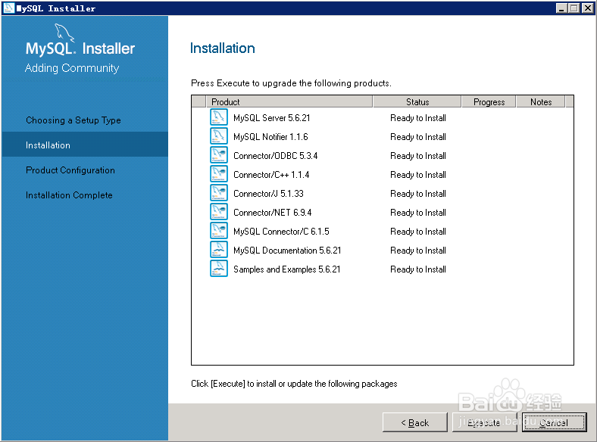The height and width of the screenshot is (442, 597).
Task: Click the Back button
Action: [x=415, y=422]
